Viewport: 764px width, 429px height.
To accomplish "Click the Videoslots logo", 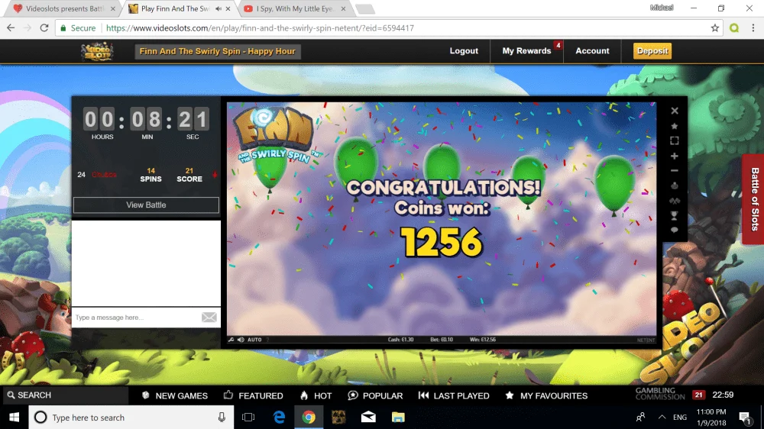I will pos(98,51).
